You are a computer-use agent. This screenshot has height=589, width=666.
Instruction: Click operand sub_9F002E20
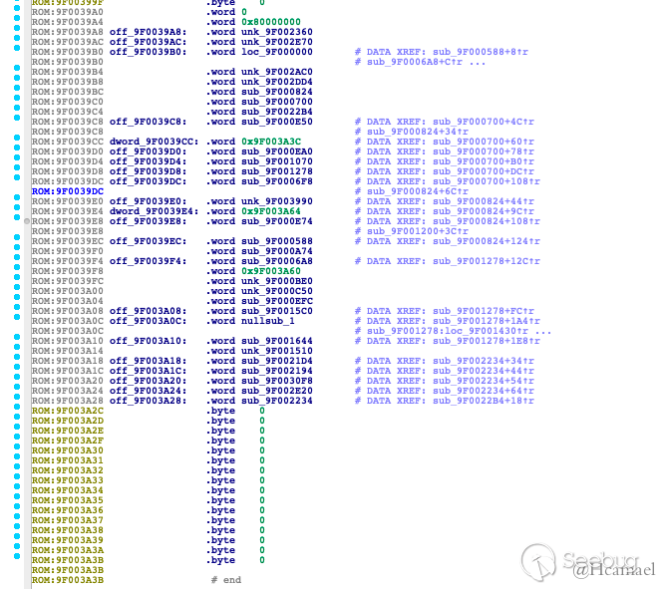point(277,391)
